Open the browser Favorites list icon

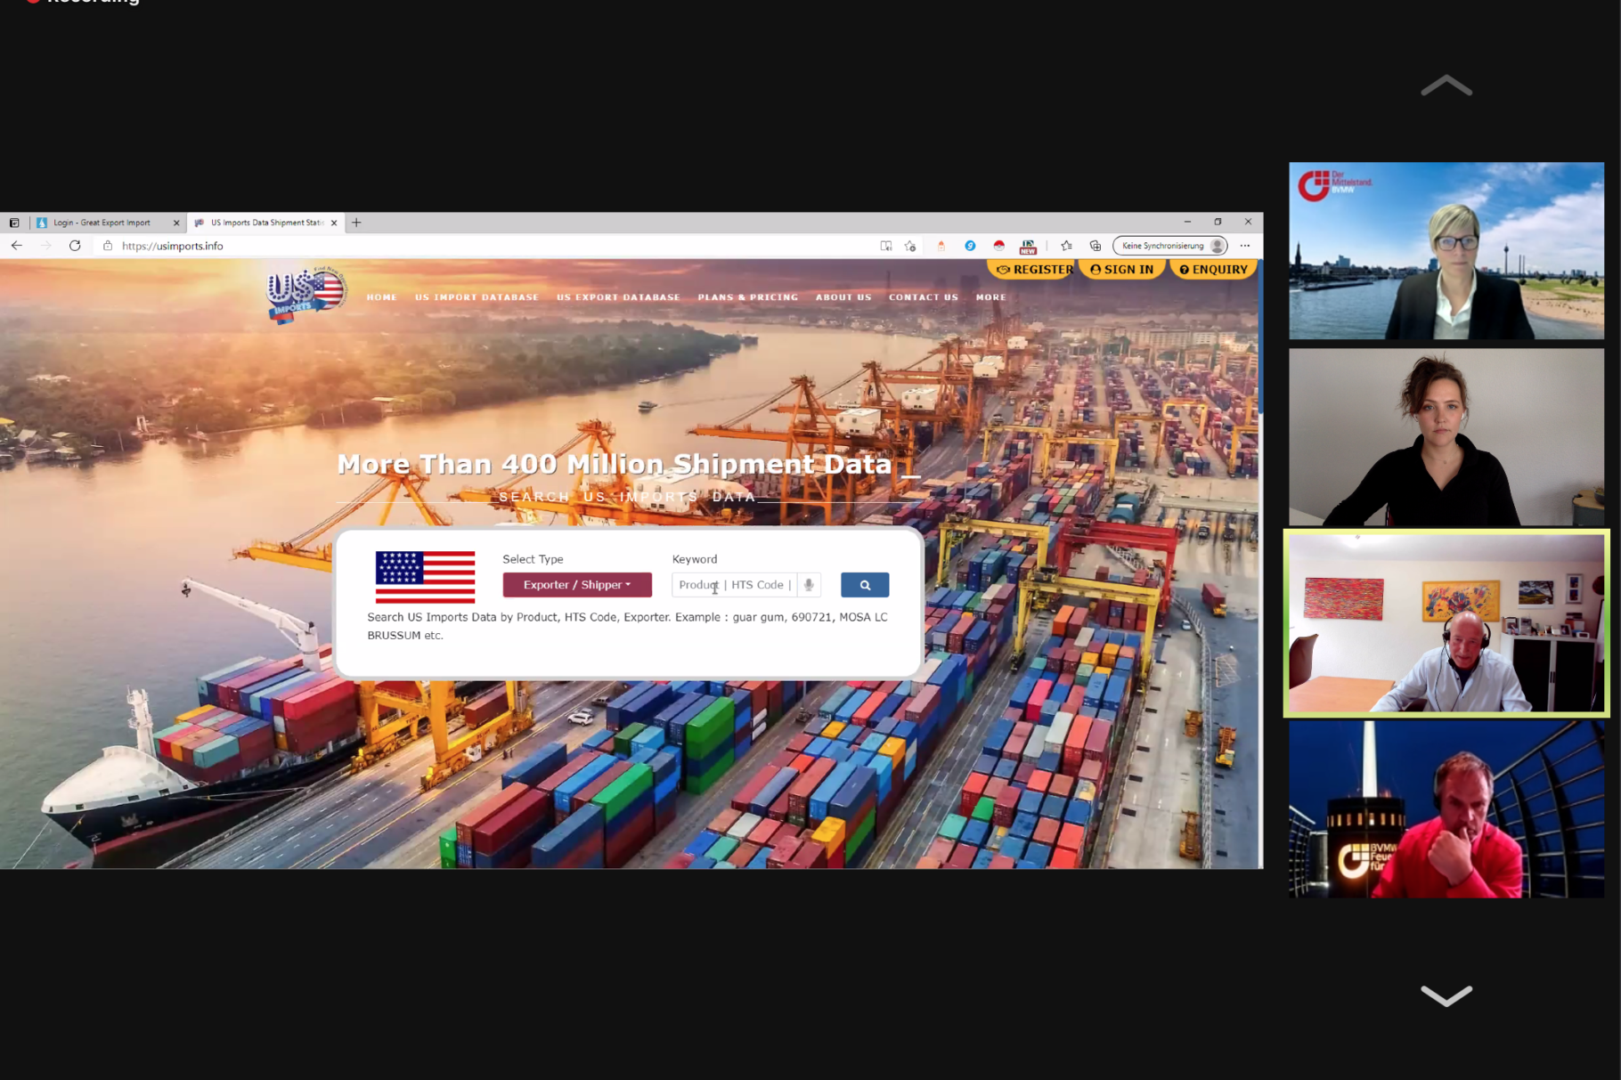(1066, 246)
